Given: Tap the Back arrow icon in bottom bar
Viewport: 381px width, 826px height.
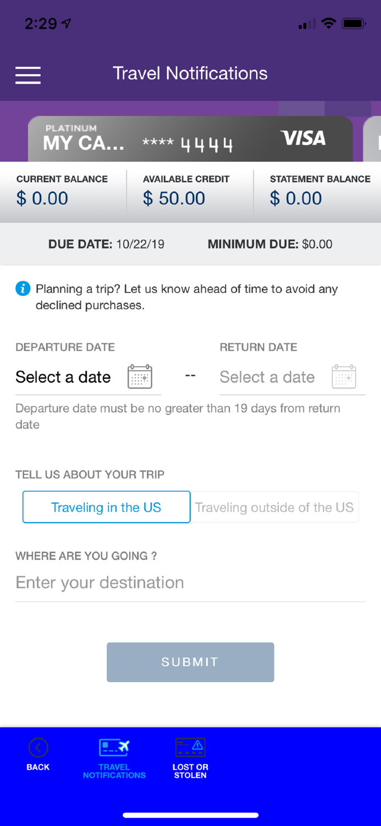Looking at the screenshot, I should (37, 747).
